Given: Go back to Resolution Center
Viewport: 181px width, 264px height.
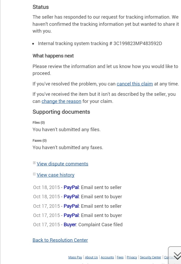Looking at the screenshot, I should pyautogui.click(x=60, y=240).
